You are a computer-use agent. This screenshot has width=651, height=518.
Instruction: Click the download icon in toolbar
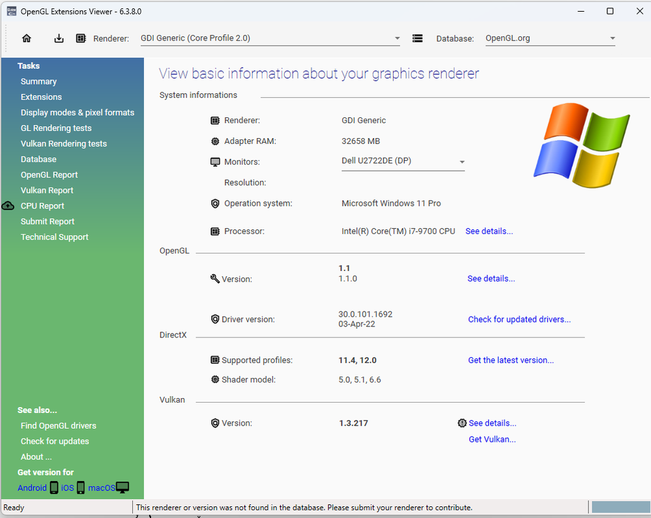[x=59, y=38]
